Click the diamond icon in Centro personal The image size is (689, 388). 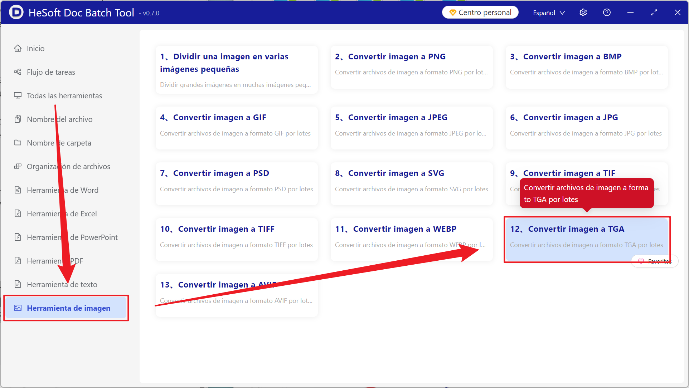pyautogui.click(x=452, y=13)
